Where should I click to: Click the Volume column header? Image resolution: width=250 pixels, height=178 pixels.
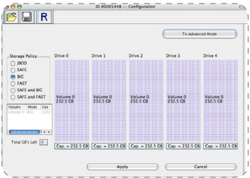click(x=17, y=107)
